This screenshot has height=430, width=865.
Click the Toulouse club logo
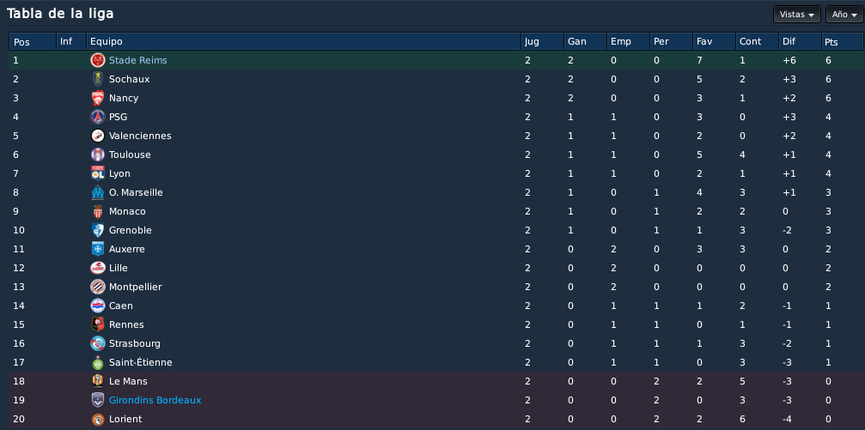(98, 154)
